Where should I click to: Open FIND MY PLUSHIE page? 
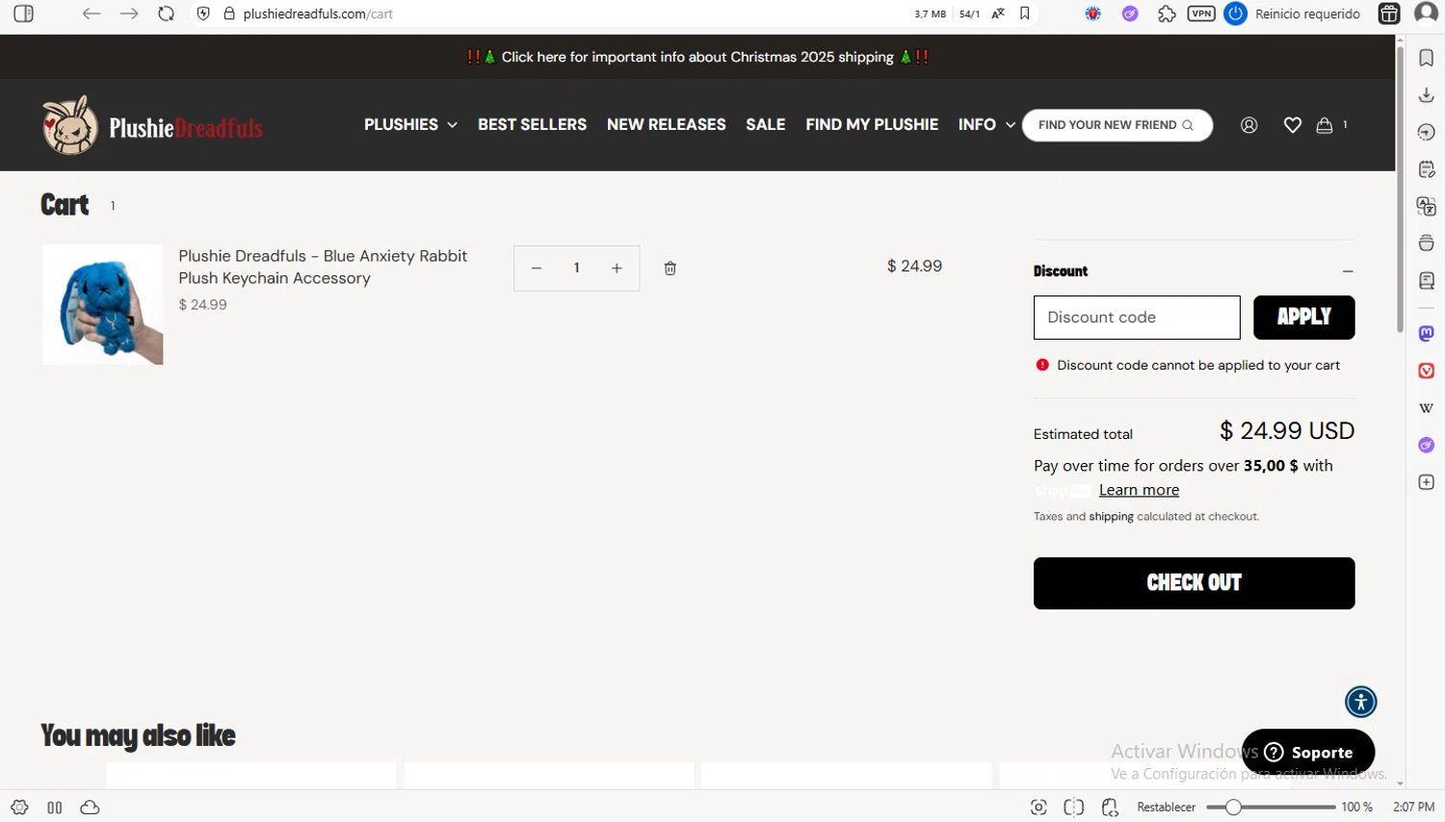[872, 124]
